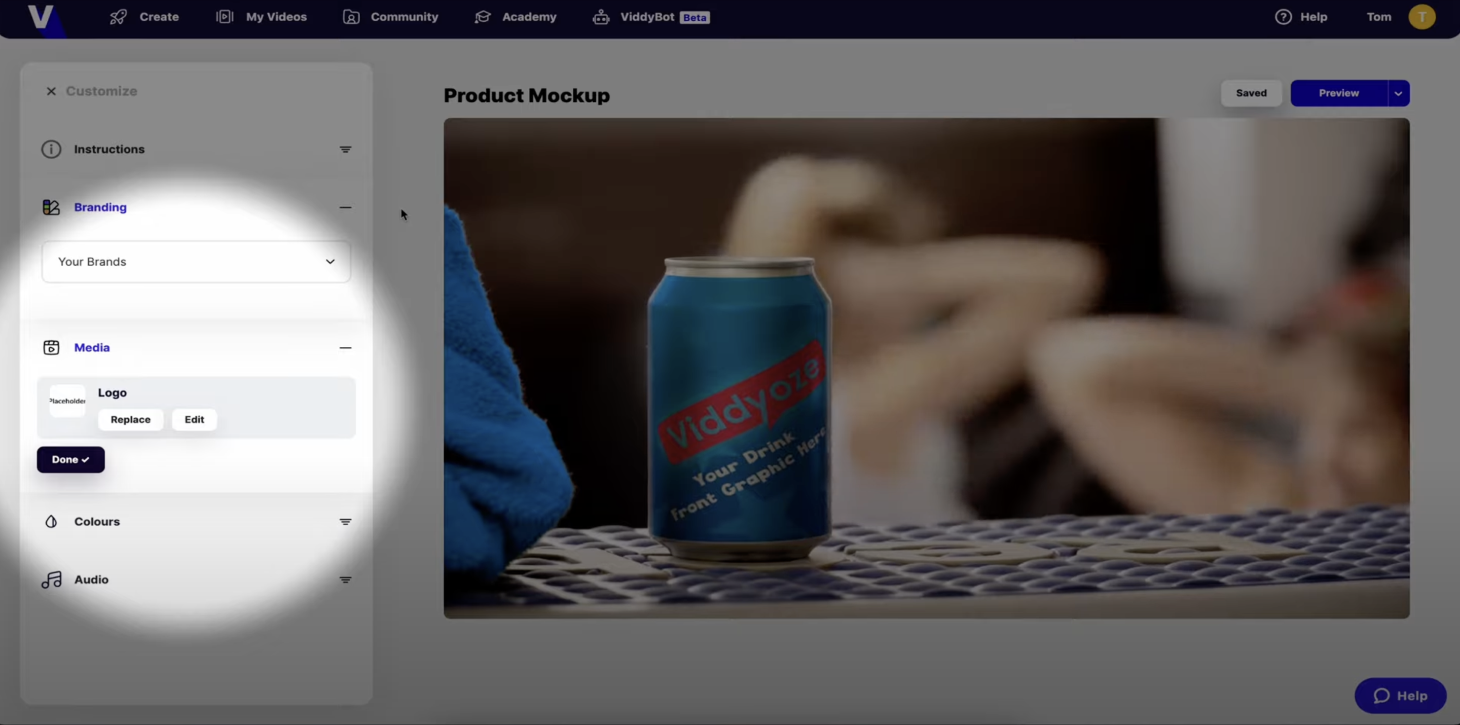Click the question mark help icon
Image resolution: width=1460 pixels, height=725 pixels.
click(1283, 17)
